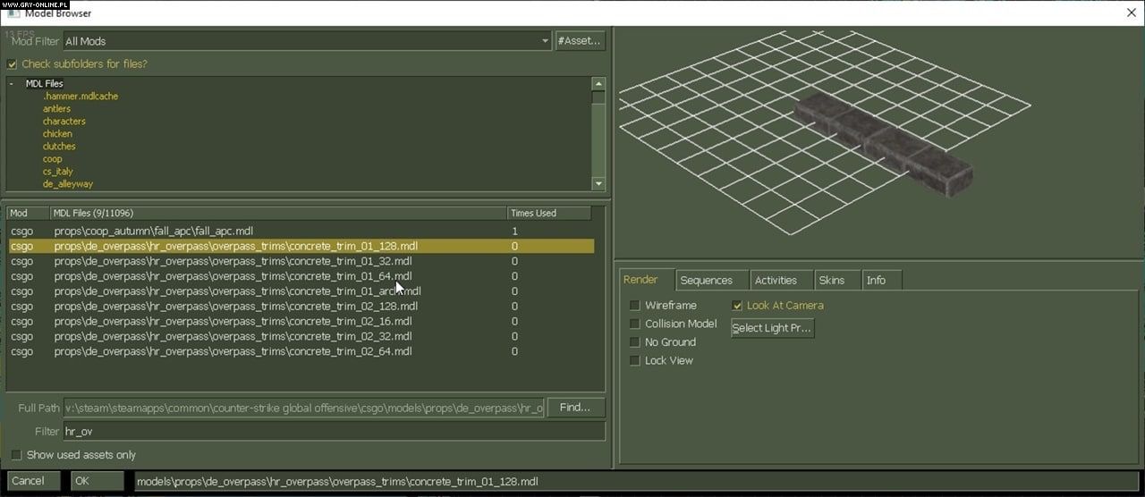
Task: Open the Skins tab
Action: click(x=831, y=281)
